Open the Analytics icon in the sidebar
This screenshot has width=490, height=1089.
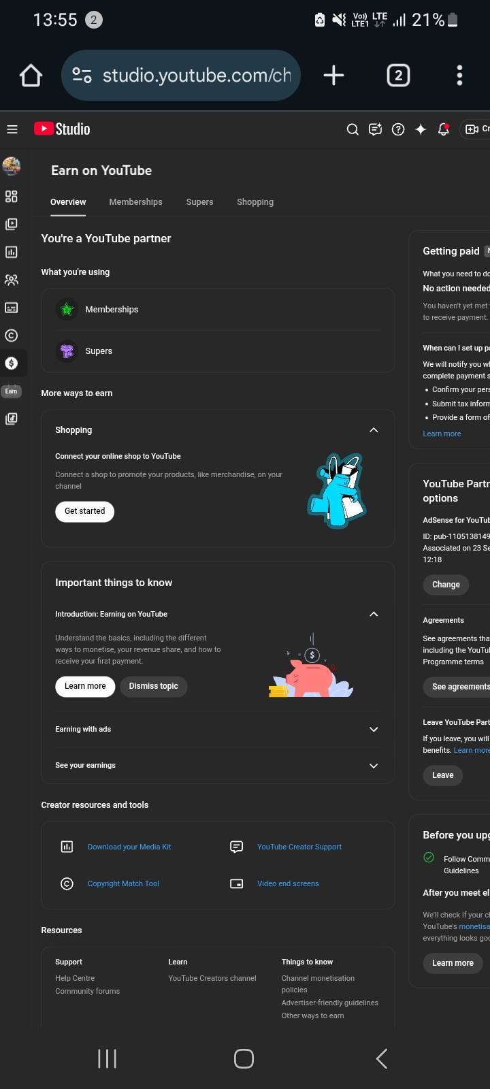pos(12,252)
